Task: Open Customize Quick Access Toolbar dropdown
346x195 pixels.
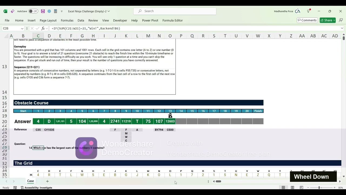Action: point(62,11)
